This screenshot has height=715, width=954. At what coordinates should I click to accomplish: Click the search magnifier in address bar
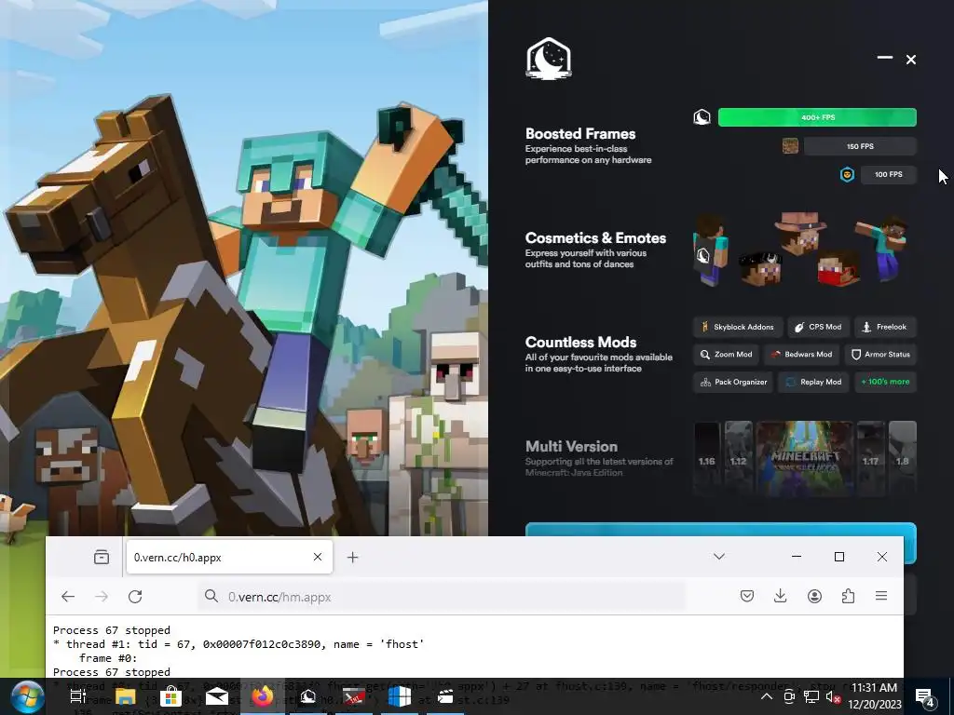pyautogui.click(x=211, y=597)
